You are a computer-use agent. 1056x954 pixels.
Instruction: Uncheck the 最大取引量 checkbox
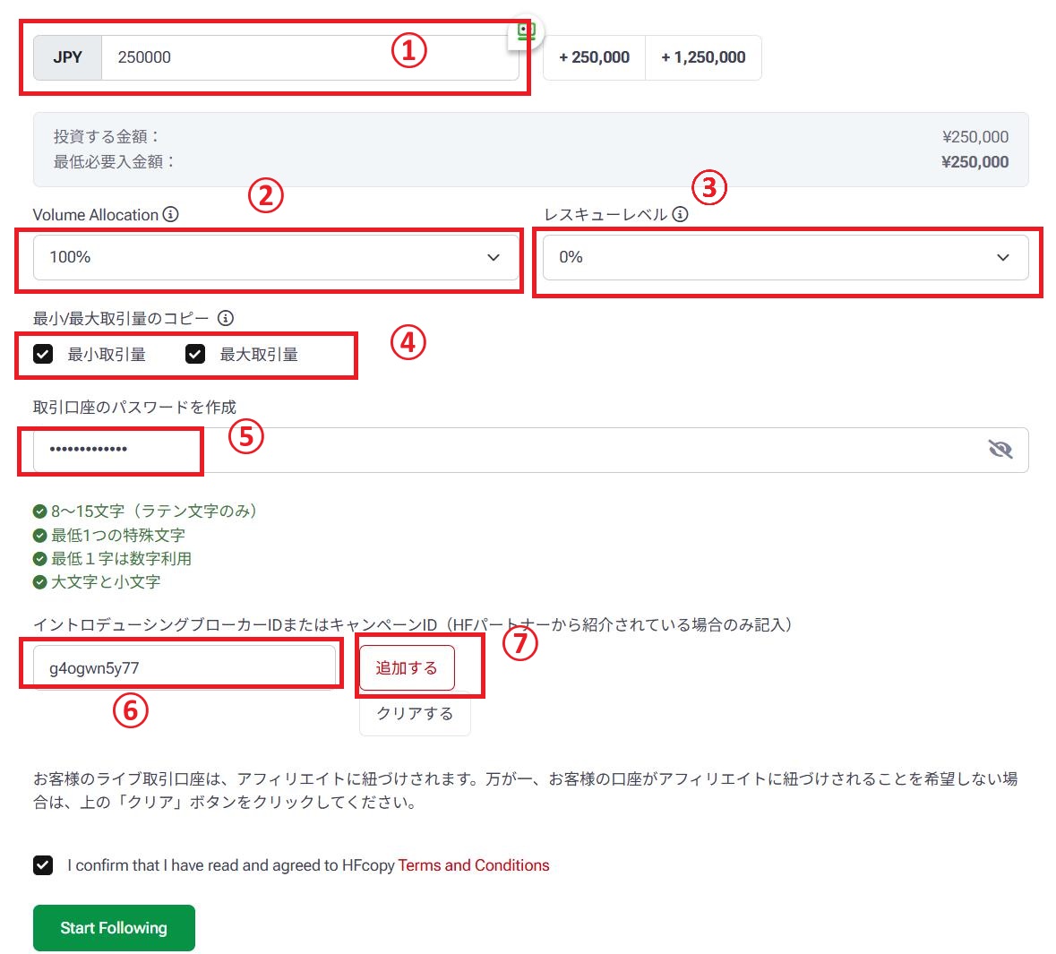(195, 355)
